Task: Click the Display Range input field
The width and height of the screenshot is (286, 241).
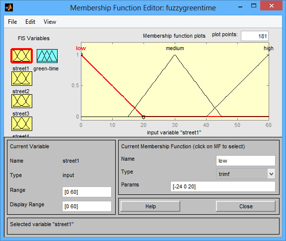Action: tap(86, 206)
